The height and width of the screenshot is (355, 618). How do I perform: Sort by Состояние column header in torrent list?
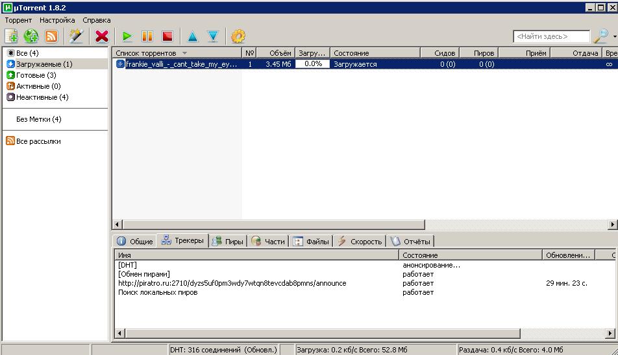[375, 52]
